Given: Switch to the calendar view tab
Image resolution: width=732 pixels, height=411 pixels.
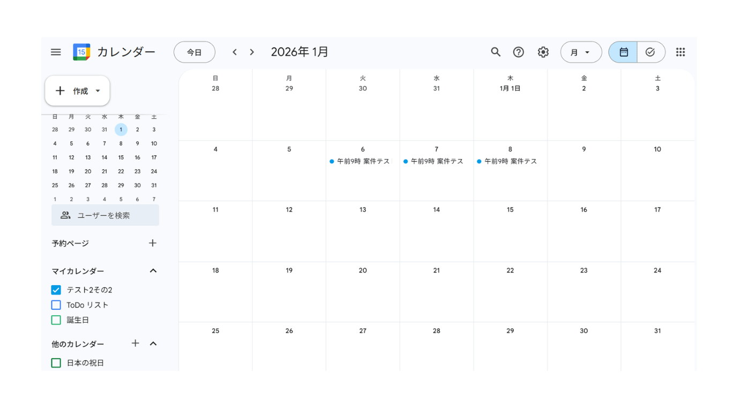Looking at the screenshot, I should pyautogui.click(x=623, y=52).
